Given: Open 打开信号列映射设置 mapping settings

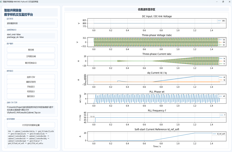Looking at the screenshot, I should click(31, 125).
